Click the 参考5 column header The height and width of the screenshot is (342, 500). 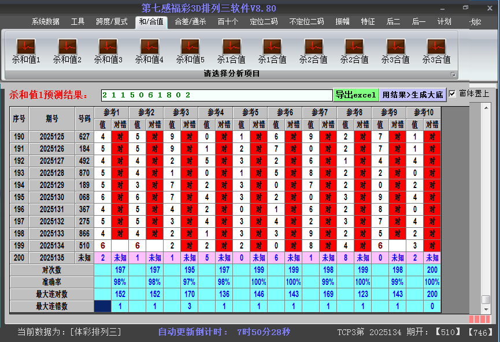tap(250, 112)
